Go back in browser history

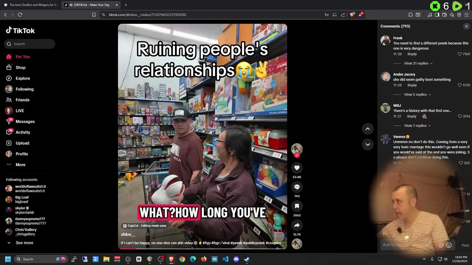[5, 15]
